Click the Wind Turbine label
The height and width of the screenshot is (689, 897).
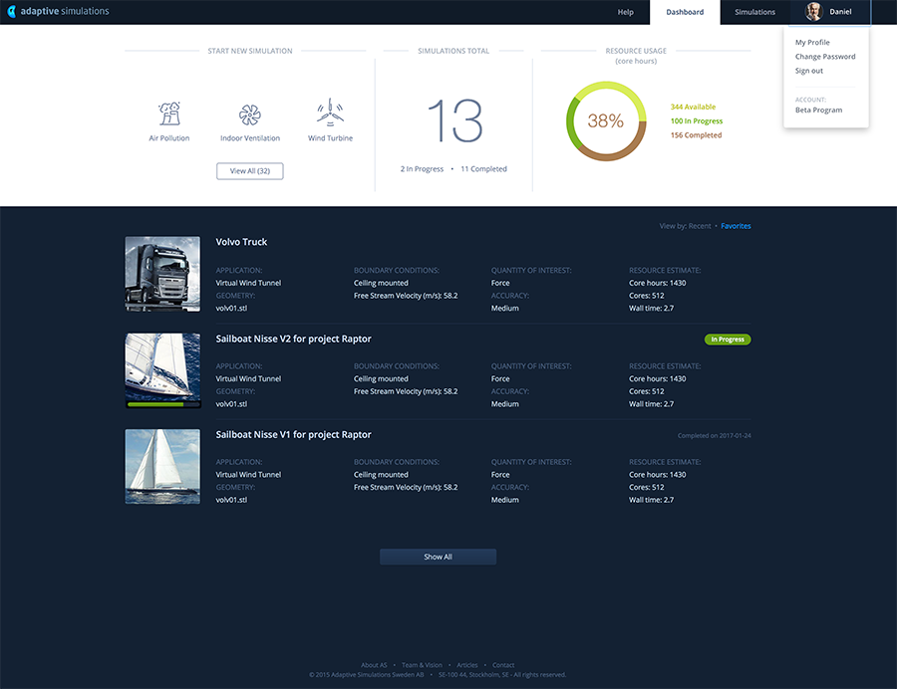[x=330, y=138]
